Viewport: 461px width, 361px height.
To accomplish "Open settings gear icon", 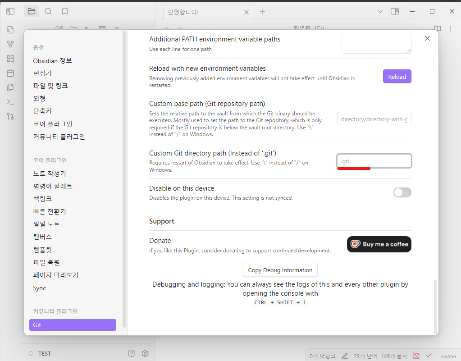I will pos(145,353).
